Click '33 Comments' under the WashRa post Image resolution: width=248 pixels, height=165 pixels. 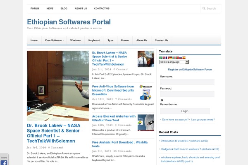(x=122, y=151)
